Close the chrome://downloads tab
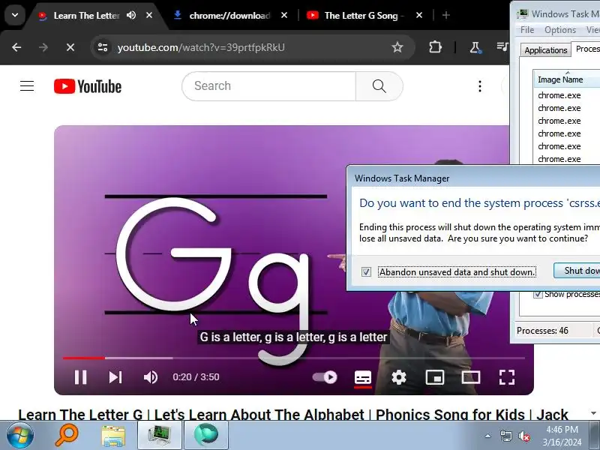Screen dimensions: 600x450 [284, 15]
